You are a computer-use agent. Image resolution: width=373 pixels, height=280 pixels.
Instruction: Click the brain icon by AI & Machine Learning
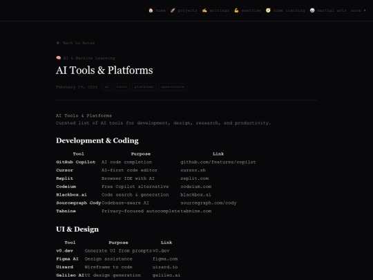point(58,58)
